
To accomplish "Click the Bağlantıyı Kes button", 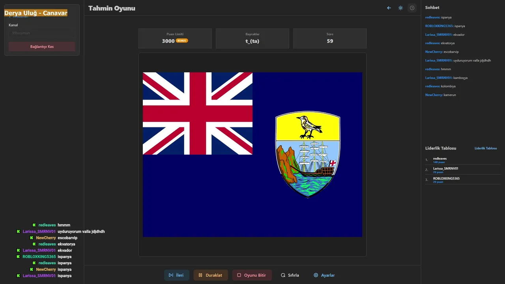I will pos(42,47).
